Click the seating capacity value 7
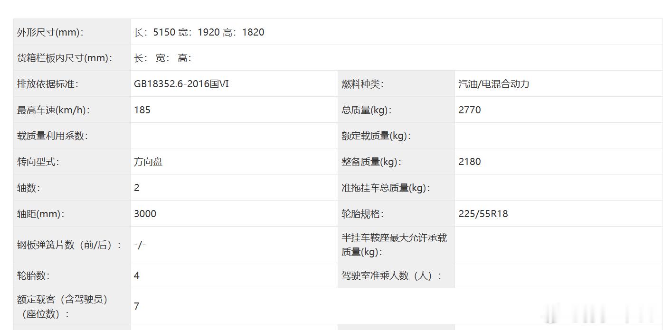Image resolution: width=663 pixels, height=330 pixels. coord(137,306)
